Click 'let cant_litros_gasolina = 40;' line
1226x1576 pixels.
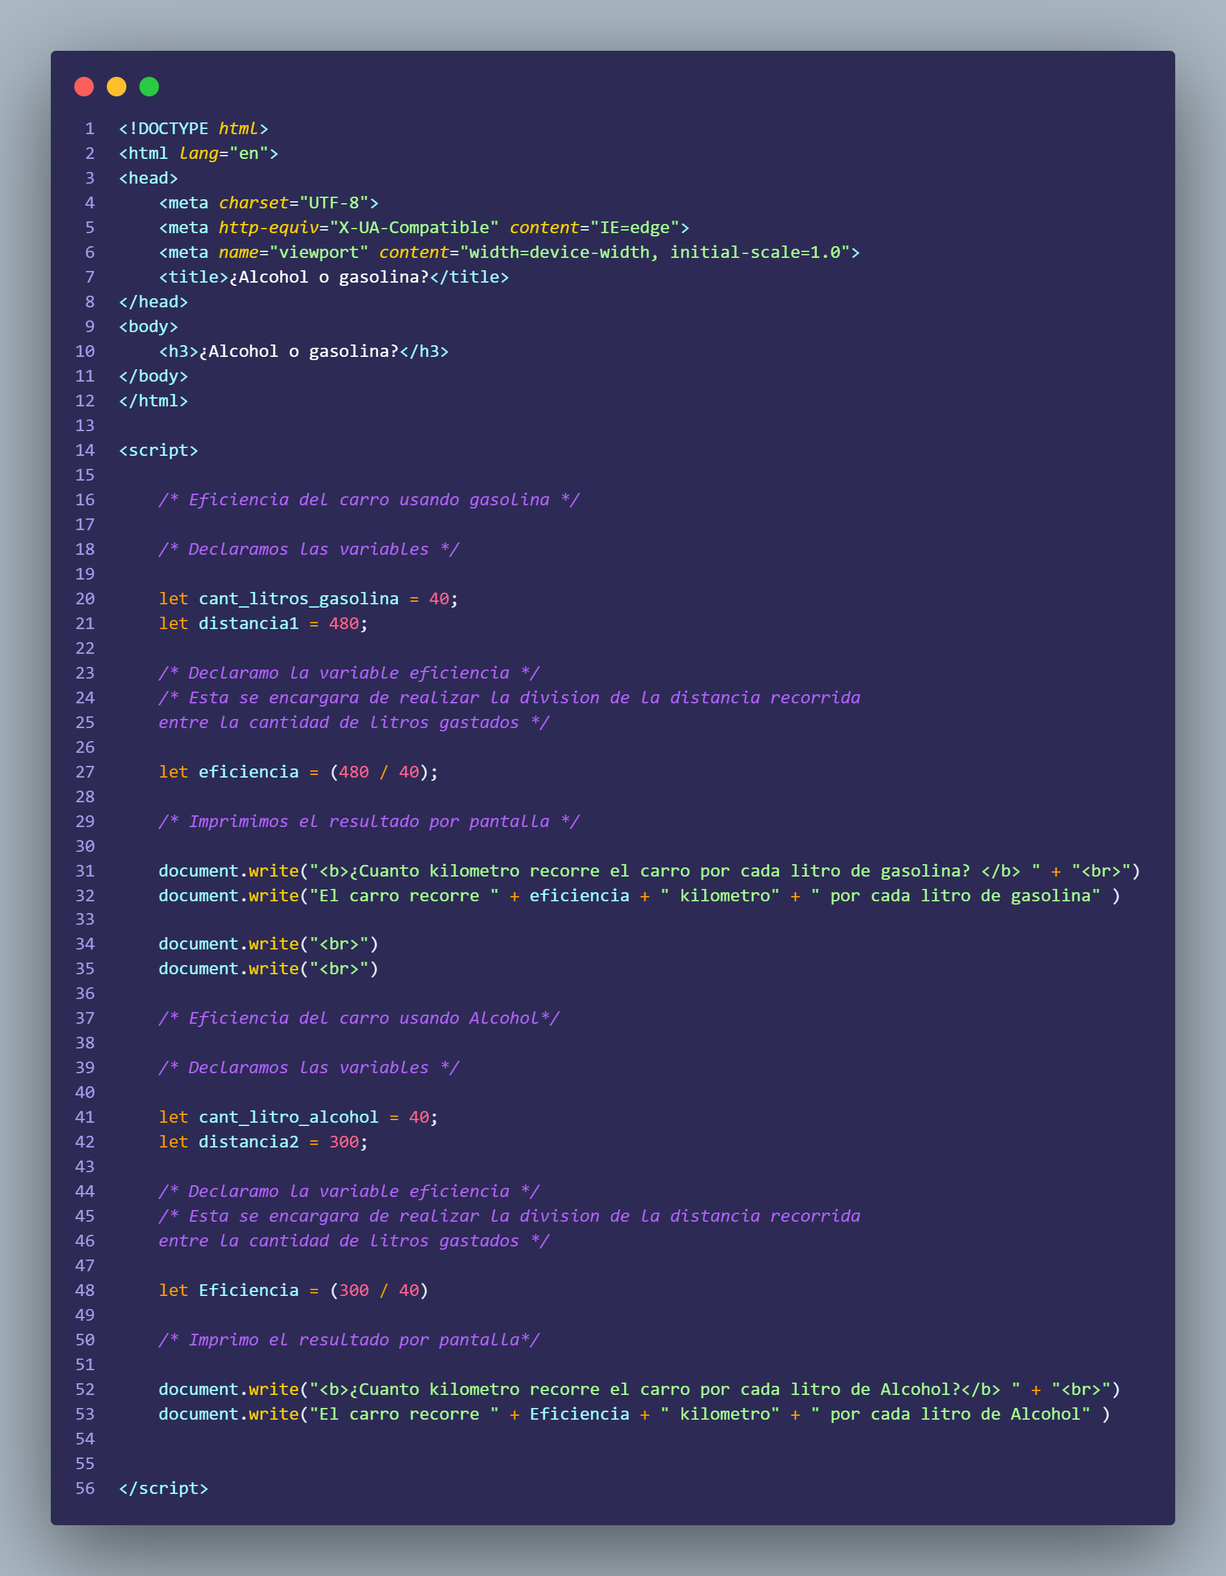[308, 599]
